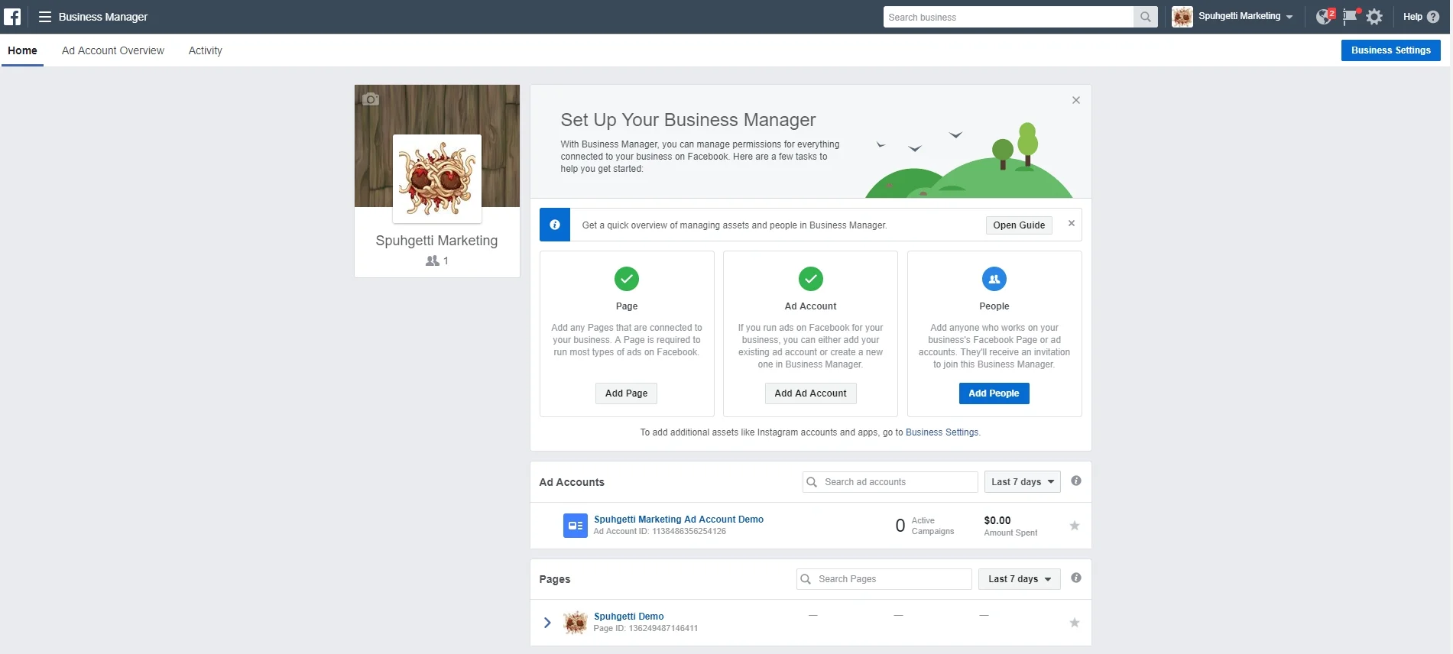Click the Search Pages field
Viewport: 1453px width, 654px height.
click(884, 579)
